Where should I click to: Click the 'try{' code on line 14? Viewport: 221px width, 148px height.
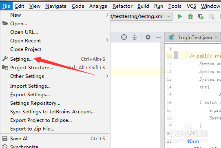[x=205, y=87]
